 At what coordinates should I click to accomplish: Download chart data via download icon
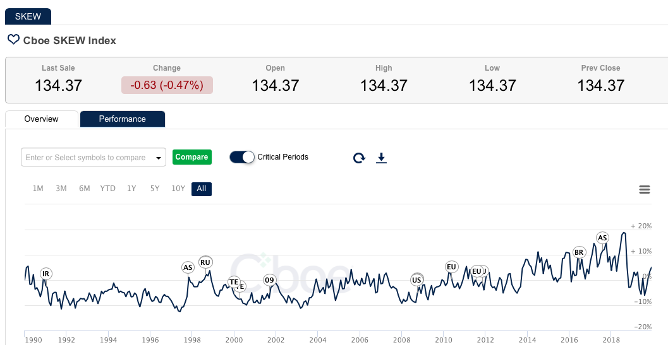click(x=381, y=158)
